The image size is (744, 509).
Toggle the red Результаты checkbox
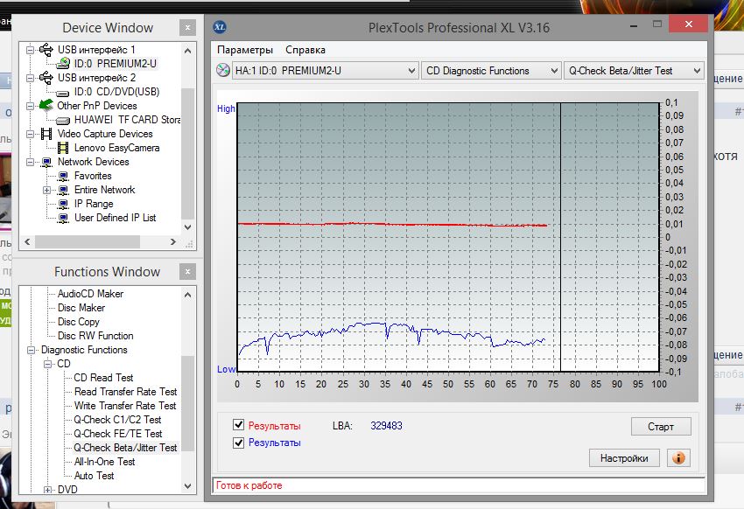coord(238,425)
